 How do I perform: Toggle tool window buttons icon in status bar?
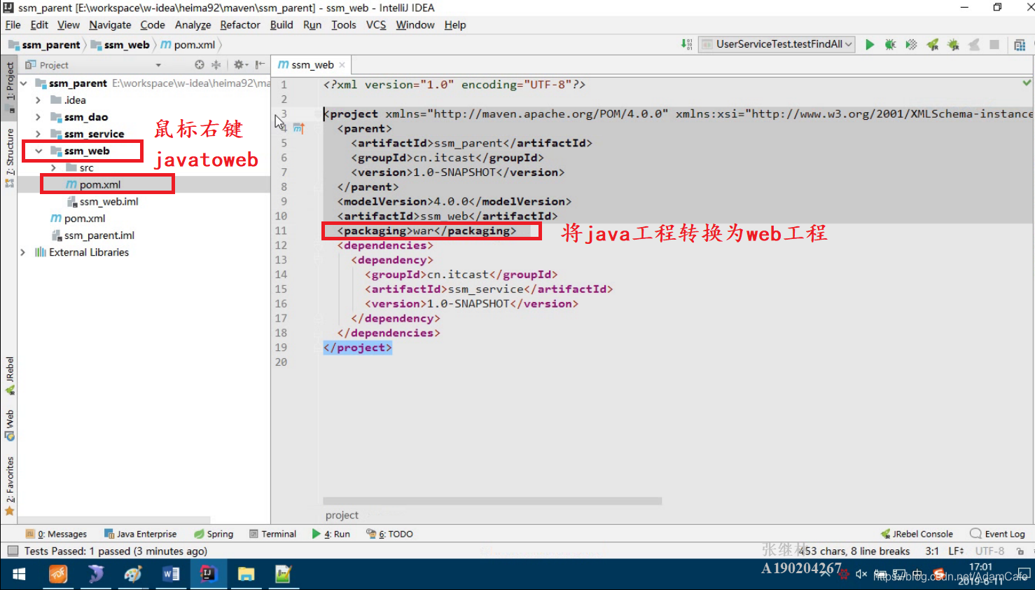(12, 551)
